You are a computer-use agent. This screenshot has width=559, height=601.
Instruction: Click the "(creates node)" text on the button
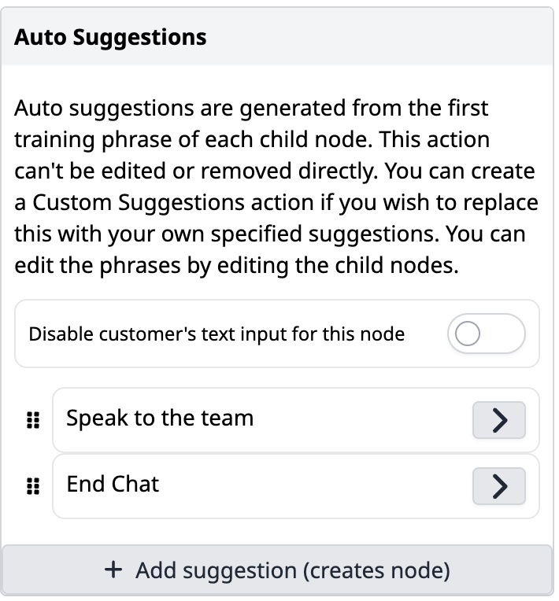376,570
